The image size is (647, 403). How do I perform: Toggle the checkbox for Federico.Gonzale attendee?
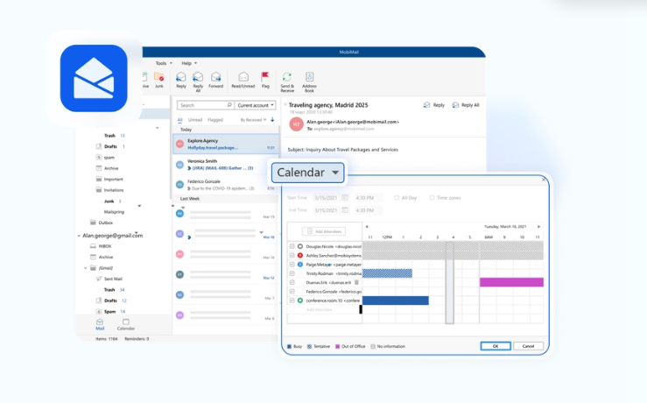click(x=292, y=292)
